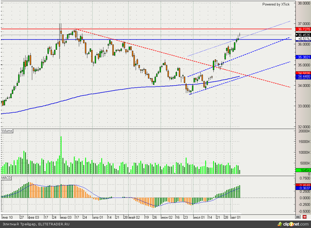
Task: Click the 'авг 01' date label
Action: point(236,217)
